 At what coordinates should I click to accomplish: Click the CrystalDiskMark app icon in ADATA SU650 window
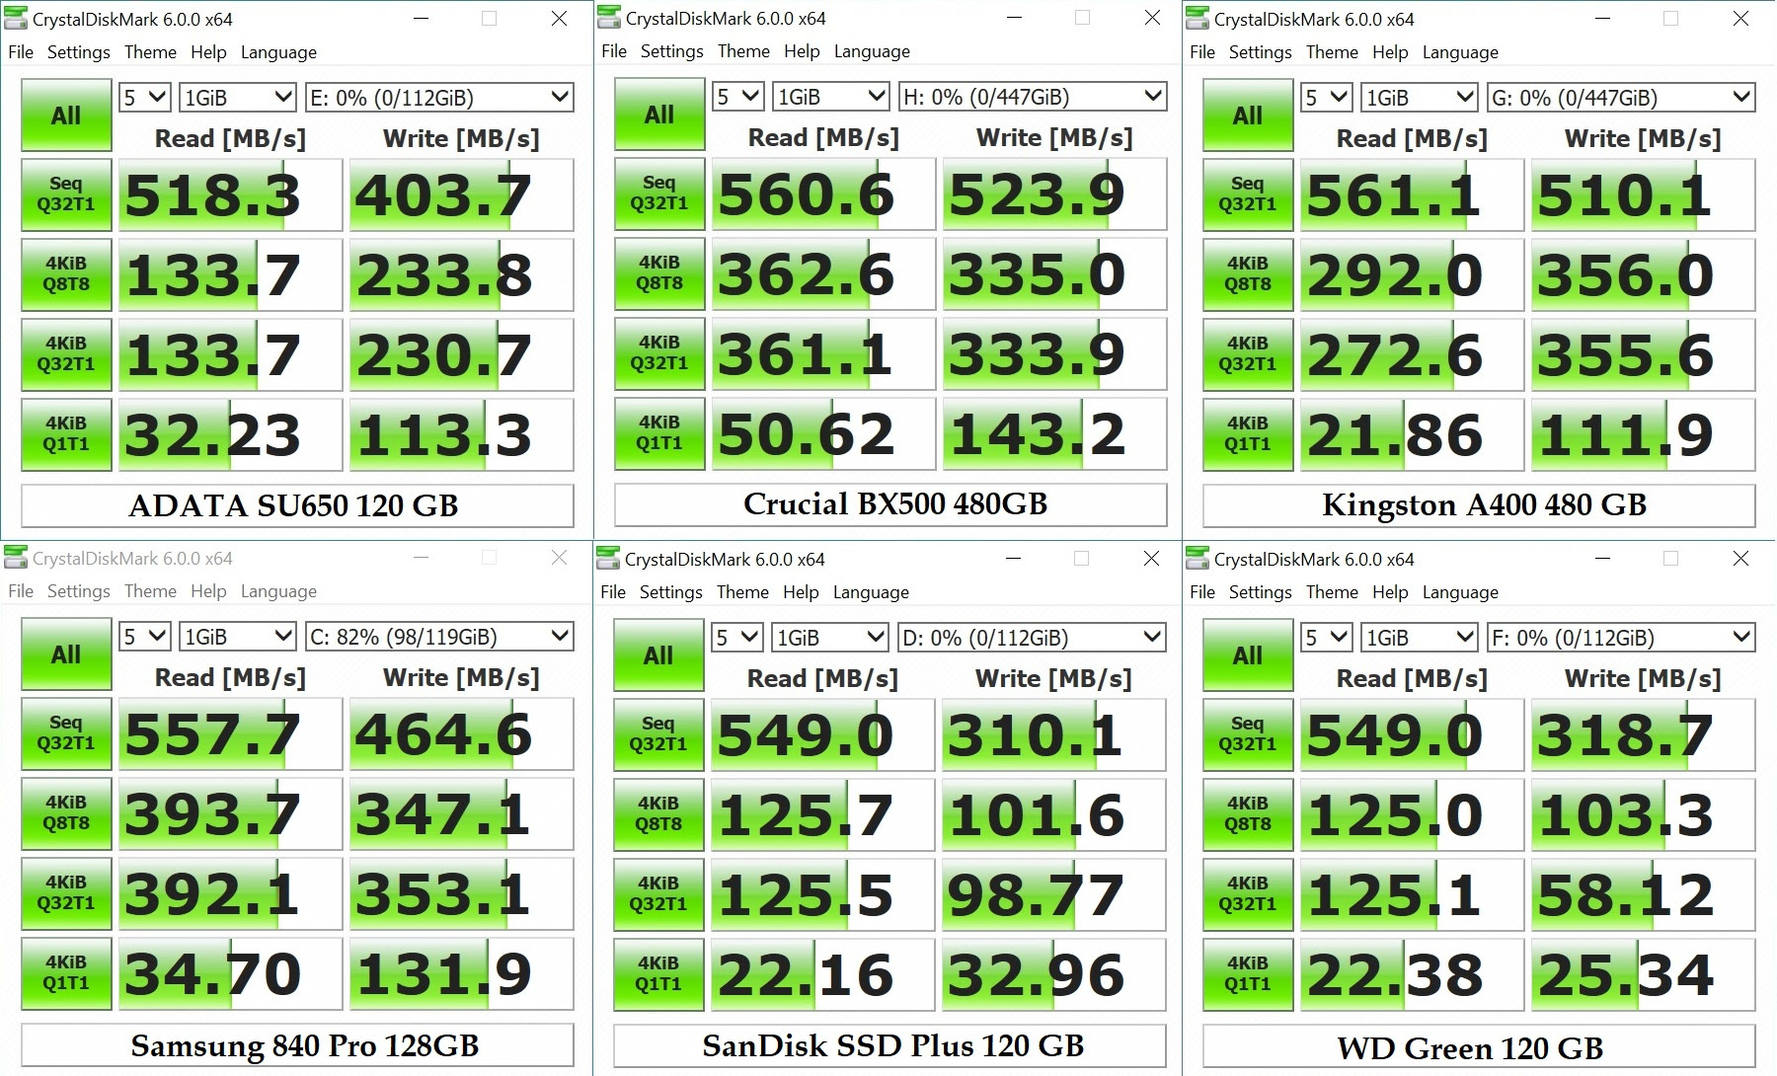(x=16, y=18)
